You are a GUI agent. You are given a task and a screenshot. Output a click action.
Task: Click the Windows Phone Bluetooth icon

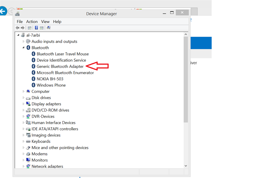coord(34,85)
